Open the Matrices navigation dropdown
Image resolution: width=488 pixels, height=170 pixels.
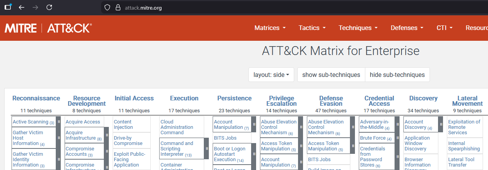coord(270,28)
